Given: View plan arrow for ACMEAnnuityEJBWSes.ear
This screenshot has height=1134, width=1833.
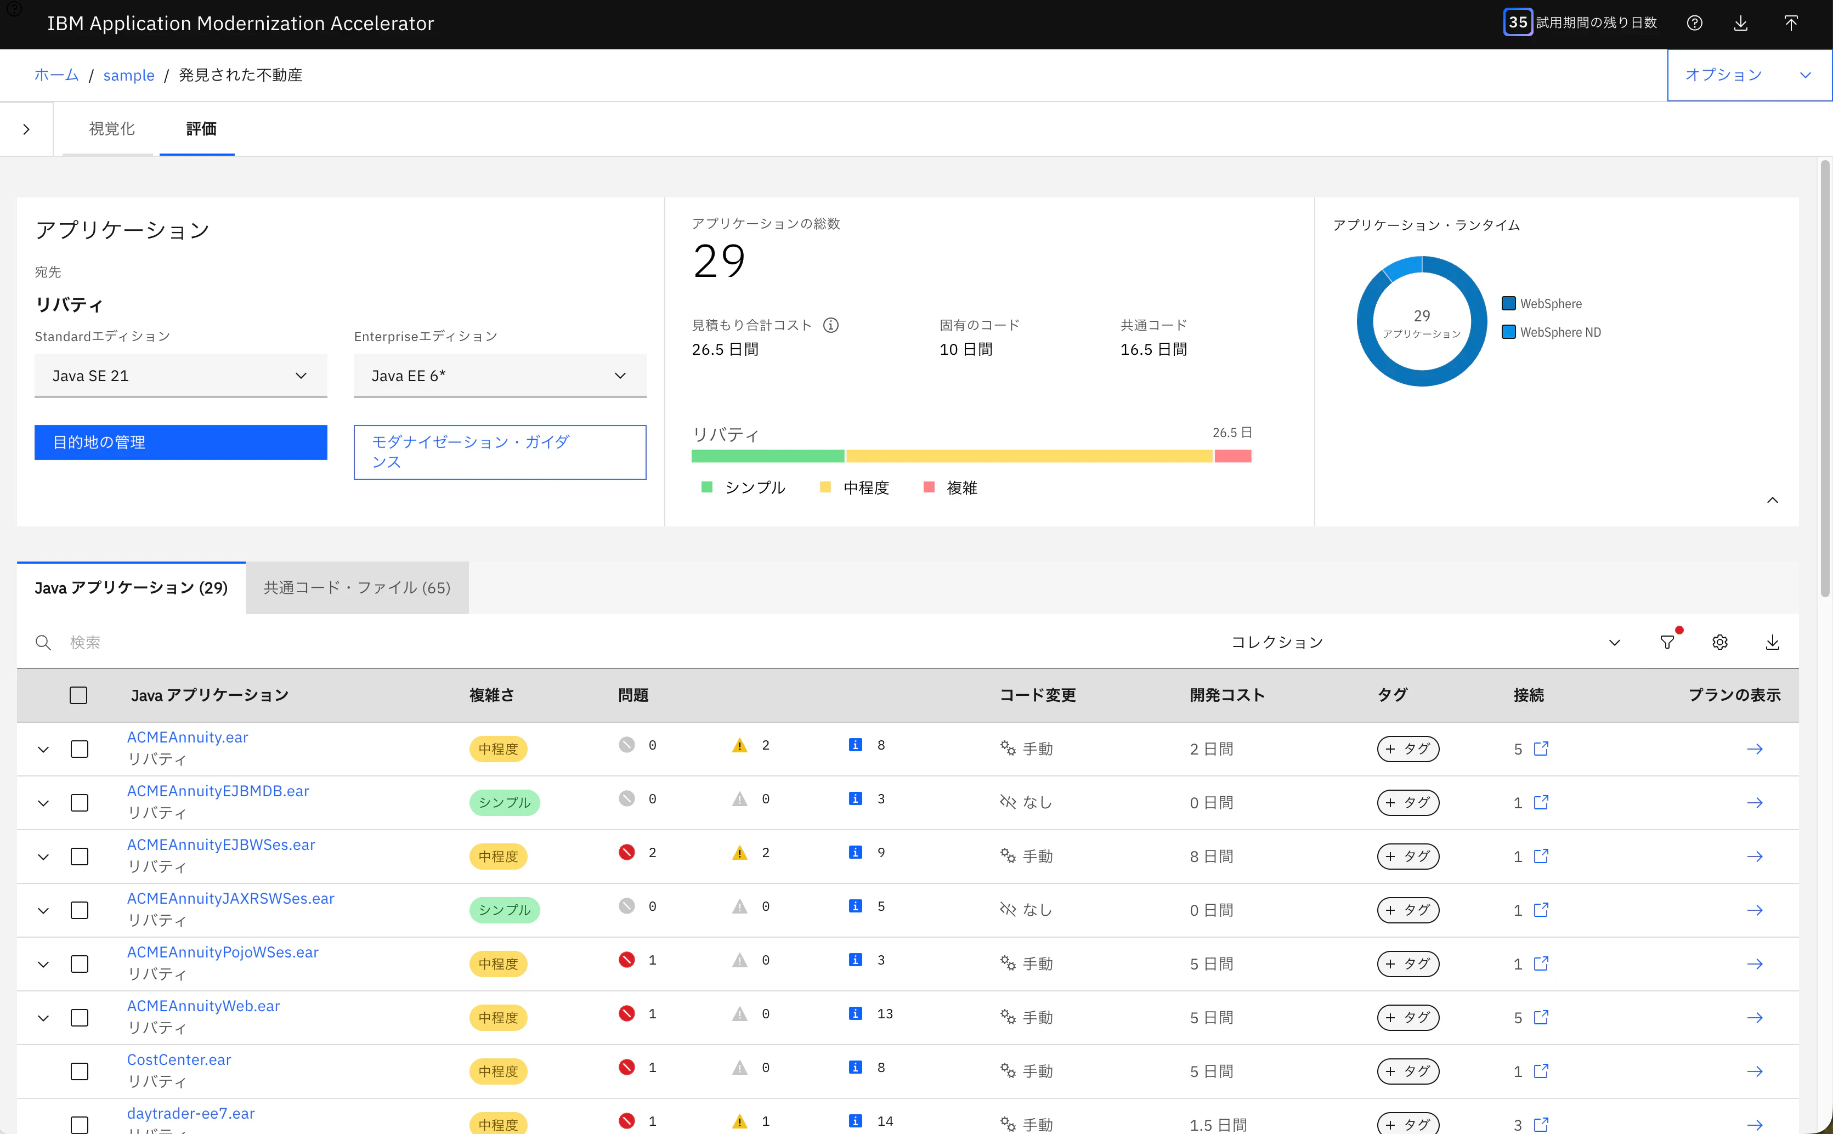Looking at the screenshot, I should click(1755, 857).
